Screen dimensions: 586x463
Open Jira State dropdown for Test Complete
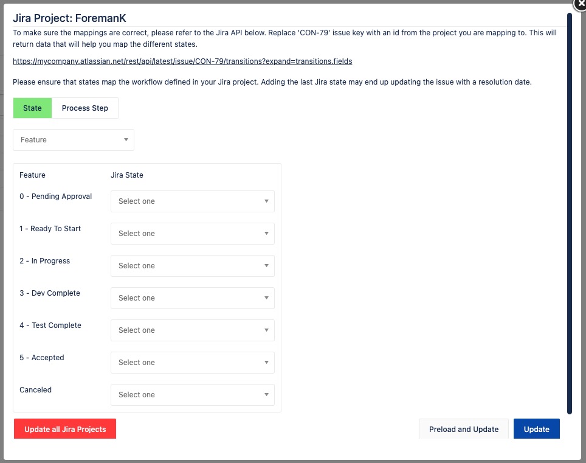tap(193, 330)
